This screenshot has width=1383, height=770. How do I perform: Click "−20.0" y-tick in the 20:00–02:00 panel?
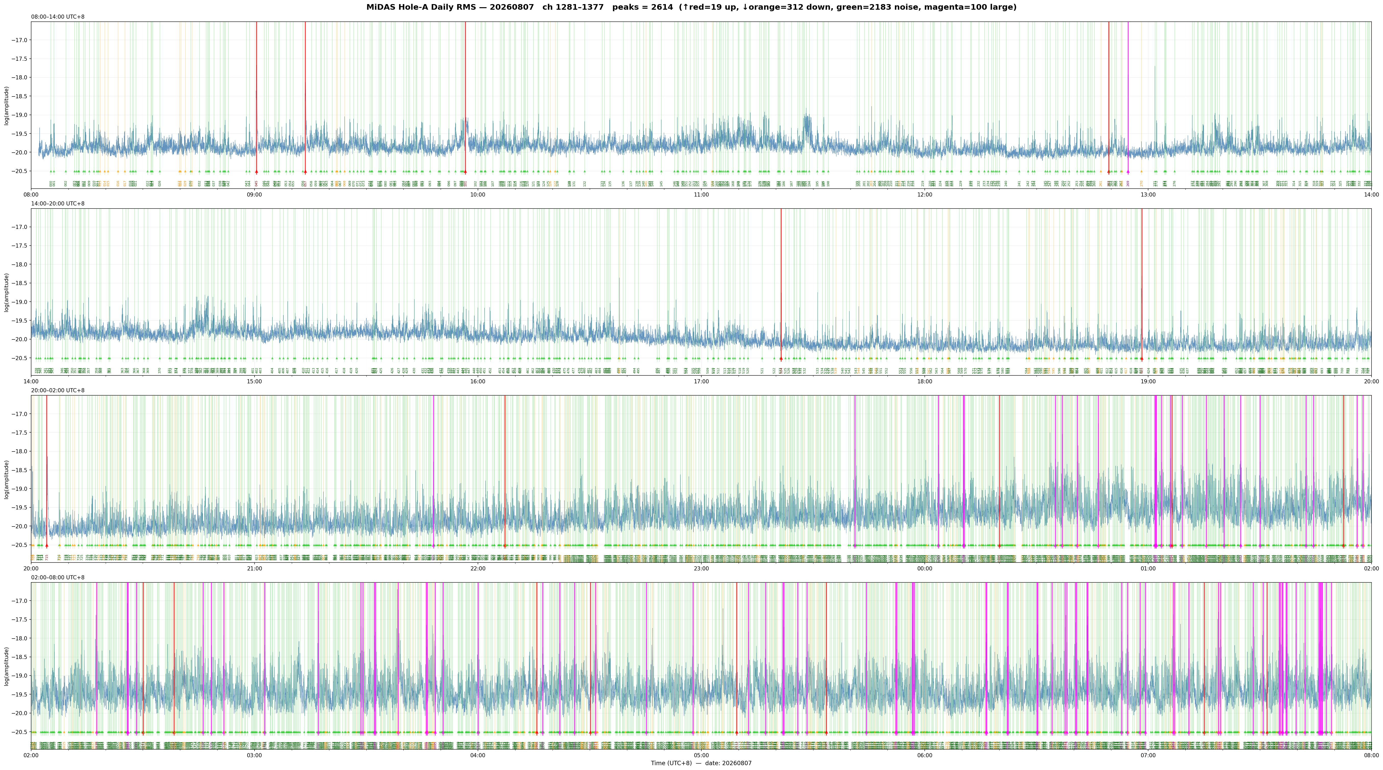pyautogui.click(x=20, y=526)
